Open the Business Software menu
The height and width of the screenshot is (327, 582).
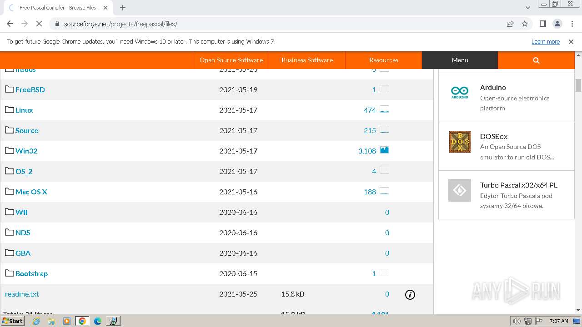click(307, 60)
